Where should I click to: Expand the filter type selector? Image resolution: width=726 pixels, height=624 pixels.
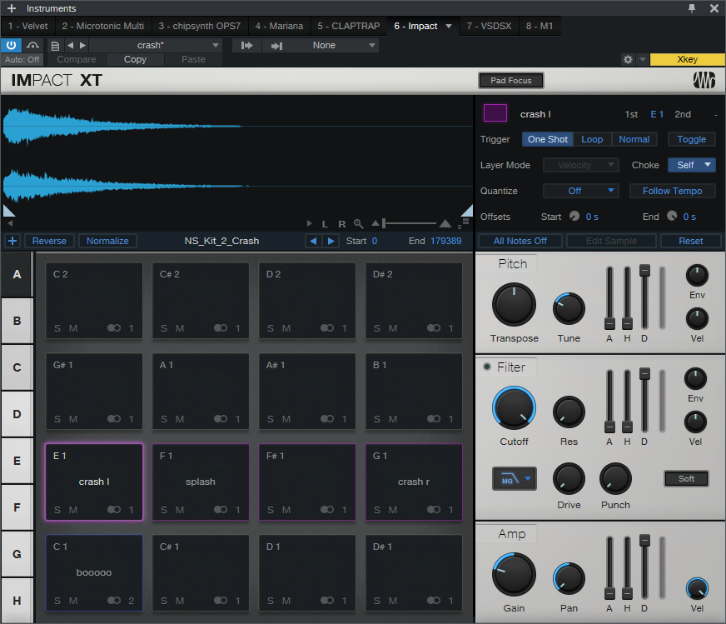(x=514, y=478)
